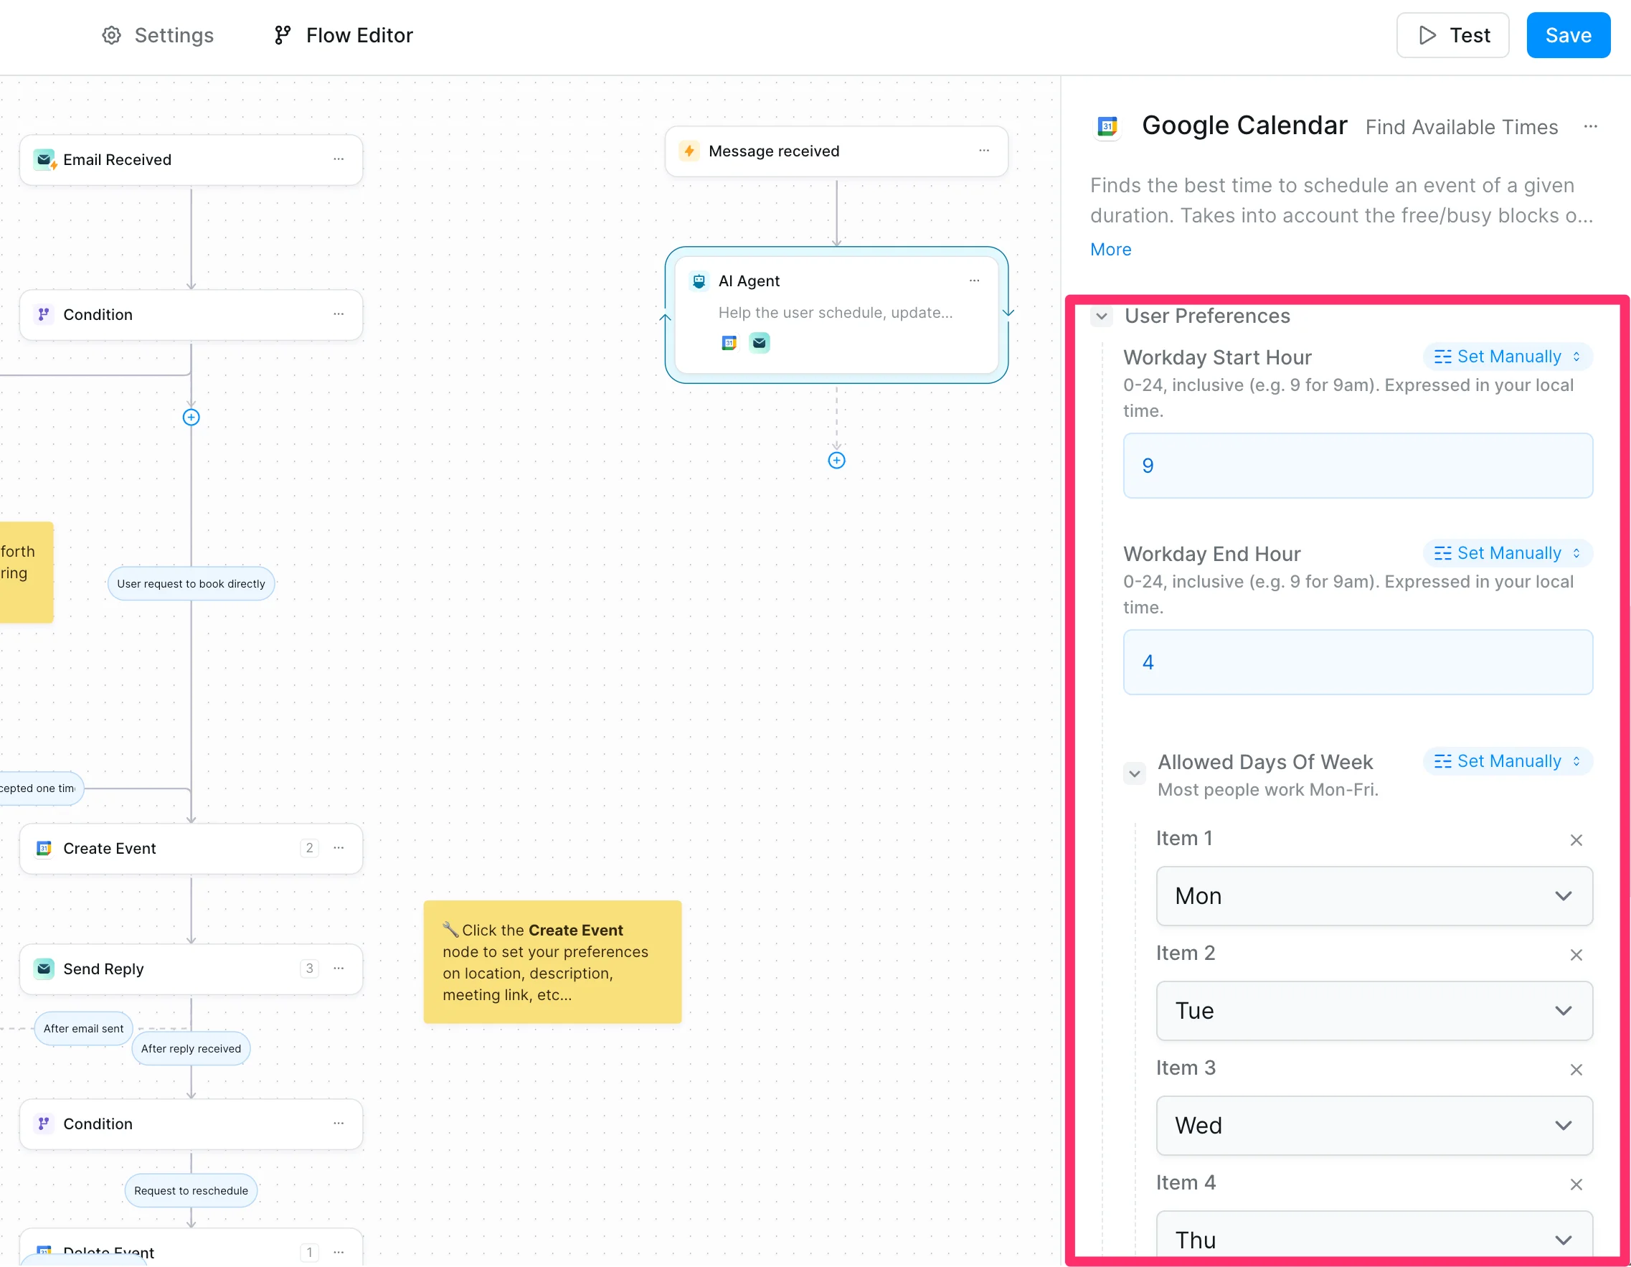Remove Item 1 from allowed days
The width and height of the screenshot is (1631, 1267).
(1576, 840)
